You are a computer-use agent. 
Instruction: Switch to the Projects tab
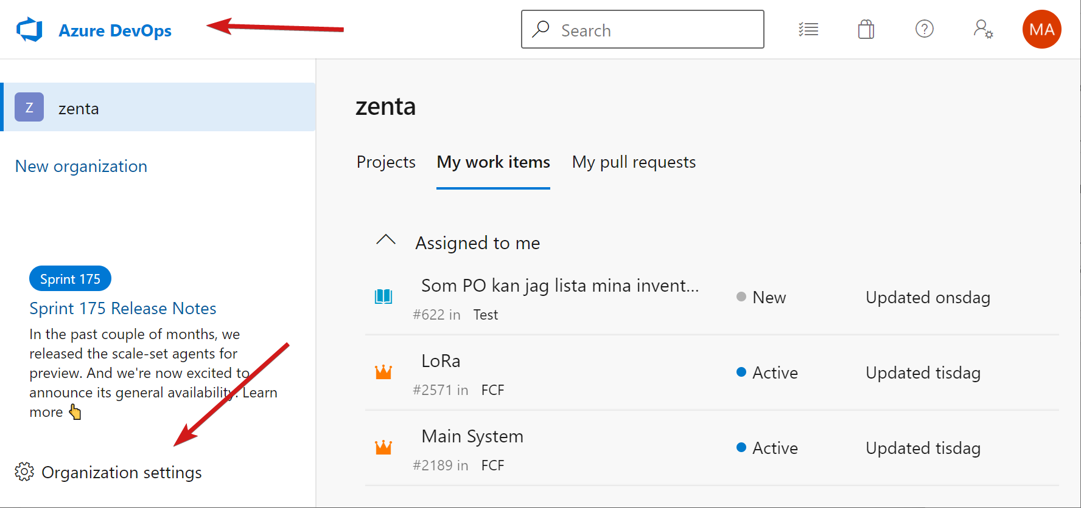click(386, 162)
